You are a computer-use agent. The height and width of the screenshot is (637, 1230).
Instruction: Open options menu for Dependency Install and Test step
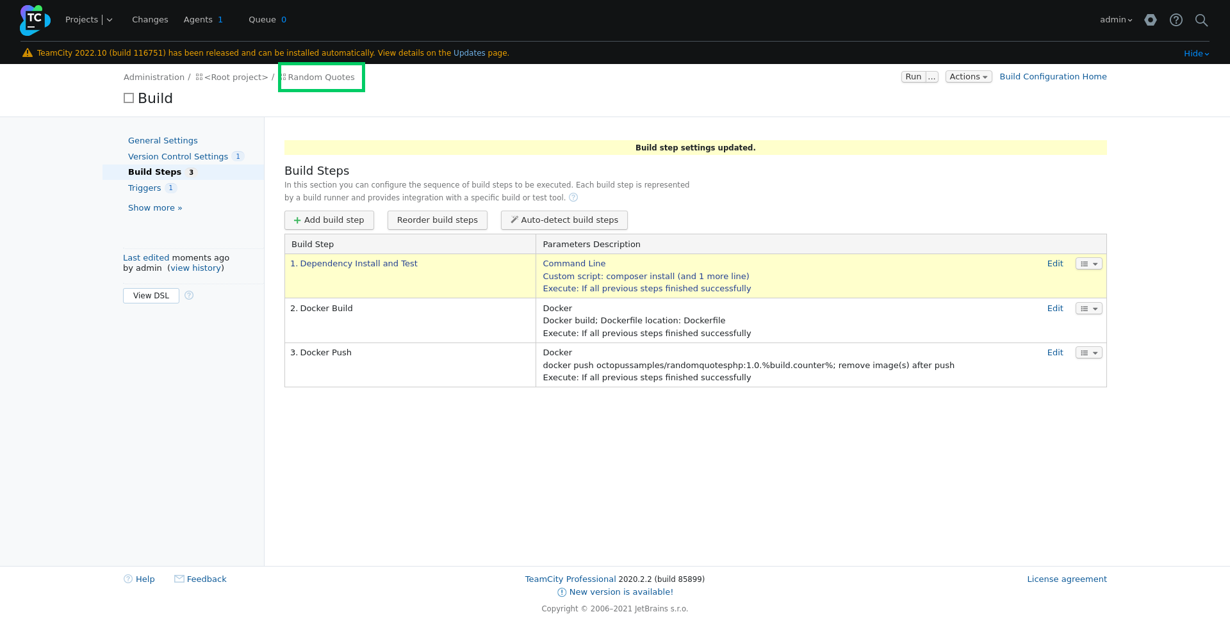[x=1089, y=264]
